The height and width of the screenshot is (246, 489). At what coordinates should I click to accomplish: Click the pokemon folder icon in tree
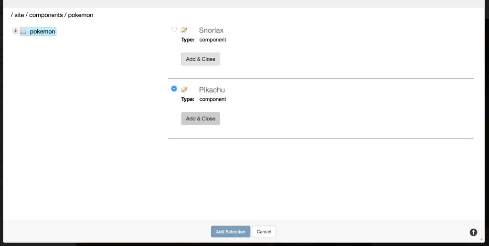[x=23, y=32]
